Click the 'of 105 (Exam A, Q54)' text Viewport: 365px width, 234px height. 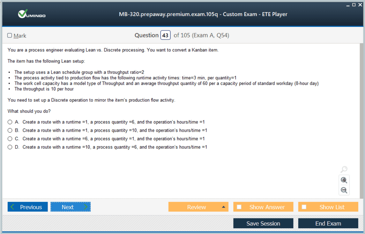[201, 35]
